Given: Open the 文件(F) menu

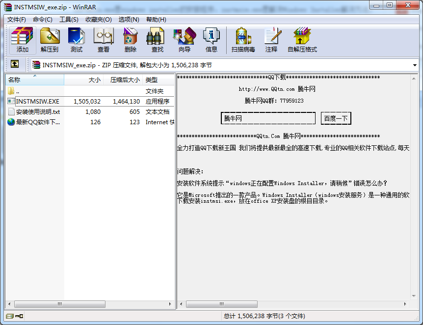Looking at the screenshot, I should 17,20.
